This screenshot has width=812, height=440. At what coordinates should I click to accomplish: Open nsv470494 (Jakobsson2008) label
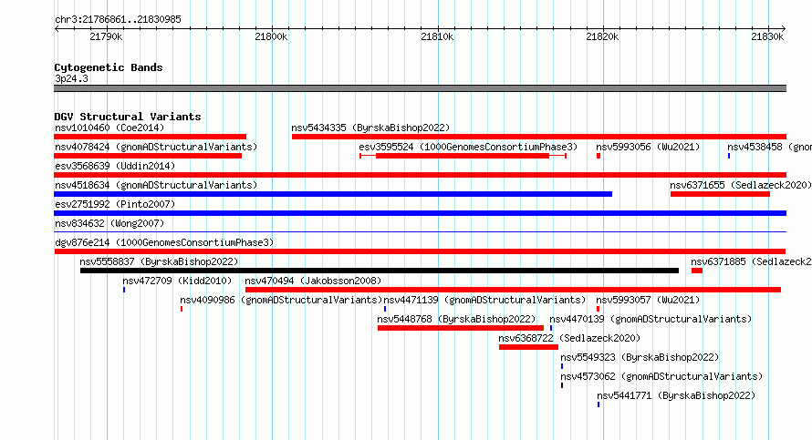coord(313,281)
